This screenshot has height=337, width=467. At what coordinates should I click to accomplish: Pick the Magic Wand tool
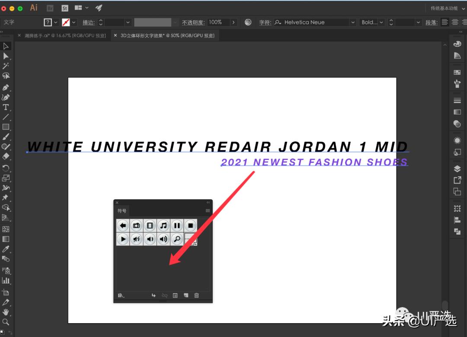click(6, 66)
